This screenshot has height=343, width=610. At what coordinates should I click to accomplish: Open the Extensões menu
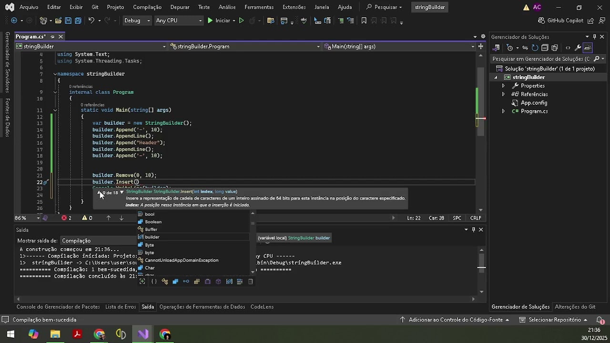click(x=294, y=7)
